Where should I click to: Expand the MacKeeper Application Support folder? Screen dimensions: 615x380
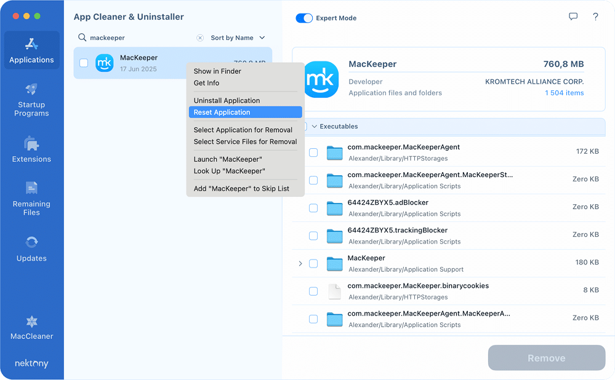[x=300, y=264]
